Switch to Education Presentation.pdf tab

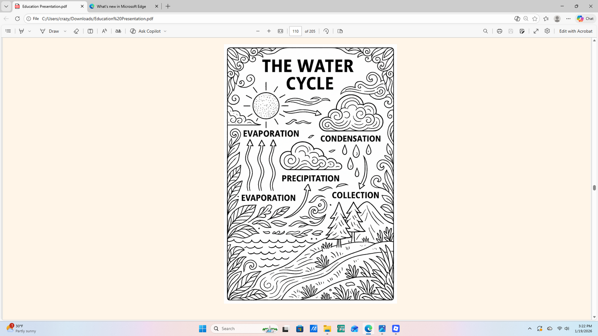coord(45,6)
